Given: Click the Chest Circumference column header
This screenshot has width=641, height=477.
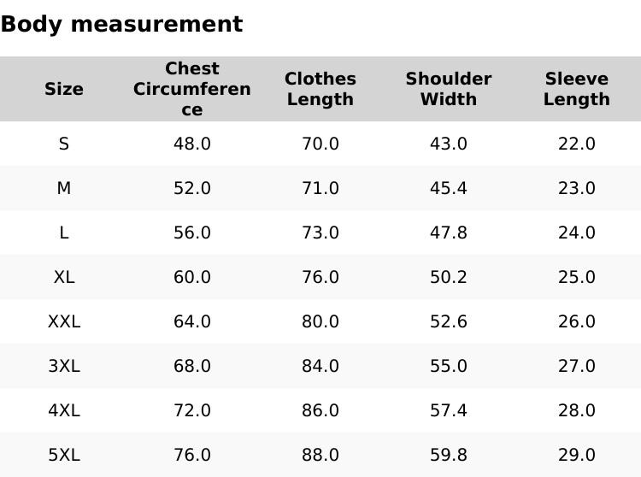Looking at the screenshot, I should tap(192, 89).
